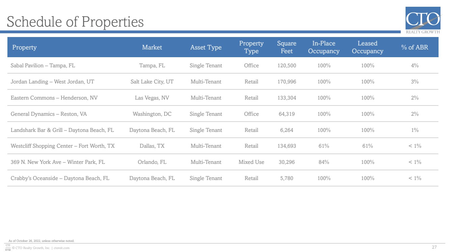This screenshot has height=252, width=449.
Task: Click Daytona Beach, FL market for Landshark
Action: 152,130
